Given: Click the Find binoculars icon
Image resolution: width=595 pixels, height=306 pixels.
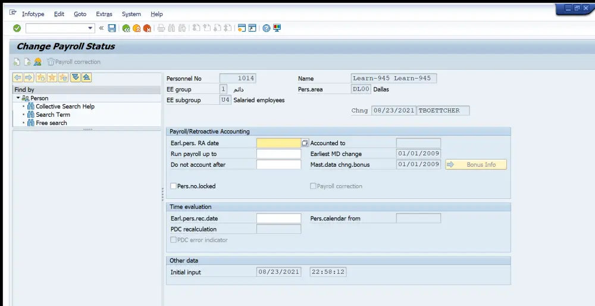Looking at the screenshot, I should pos(171,28).
